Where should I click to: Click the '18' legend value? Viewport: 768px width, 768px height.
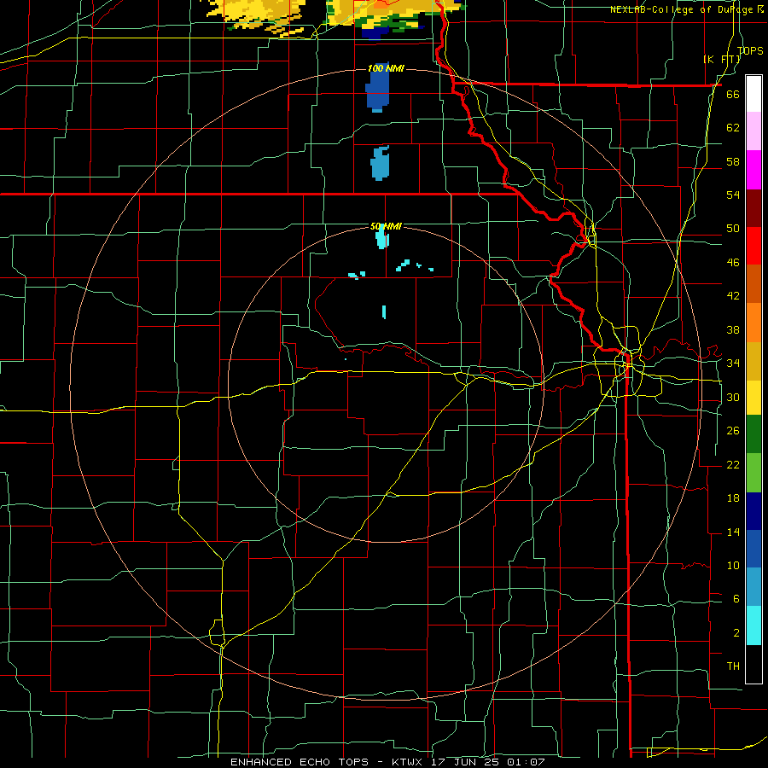pyautogui.click(x=733, y=498)
